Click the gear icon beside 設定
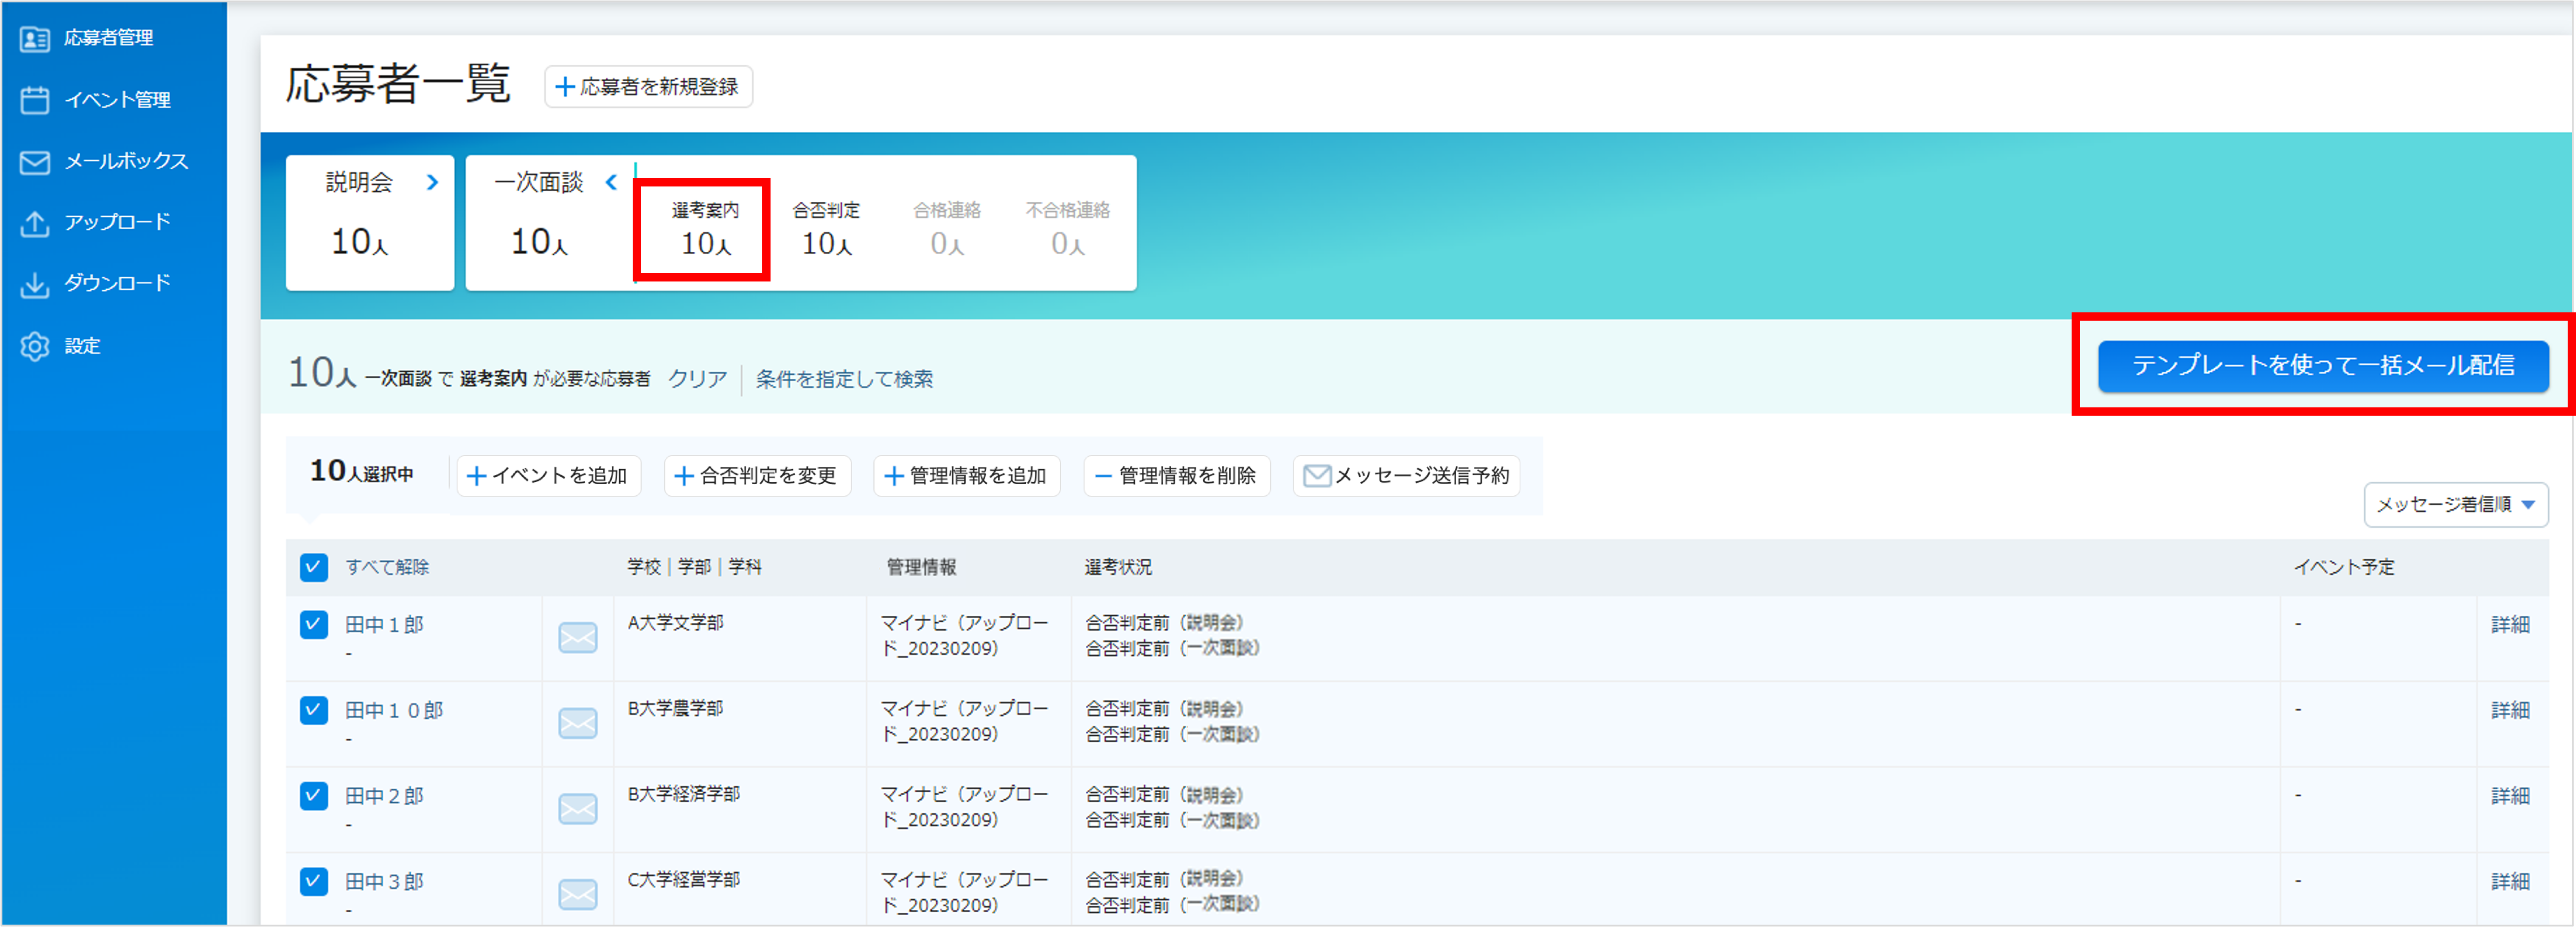The height and width of the screenshot is (927, 2576). coord(35,346)
